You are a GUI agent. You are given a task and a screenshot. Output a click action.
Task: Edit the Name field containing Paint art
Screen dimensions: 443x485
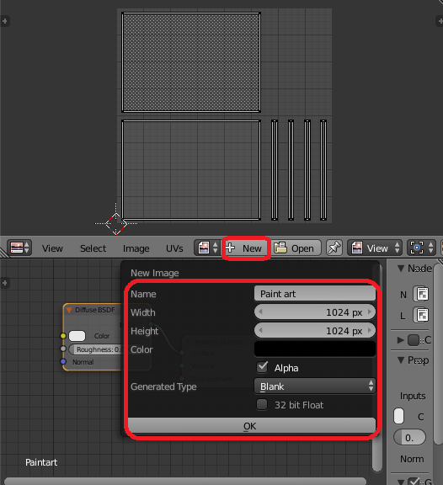pos(315,294)
